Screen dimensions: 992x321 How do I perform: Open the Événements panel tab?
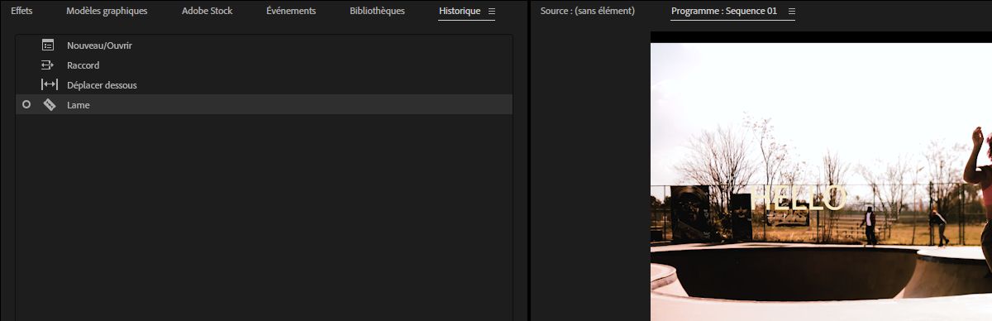click(x=291, y=12)
